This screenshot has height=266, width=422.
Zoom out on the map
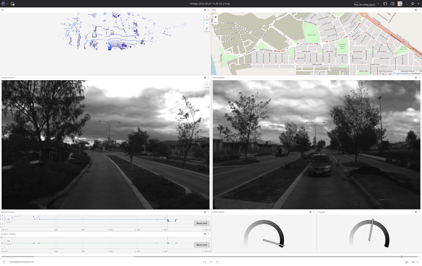[x=215, y=22]
